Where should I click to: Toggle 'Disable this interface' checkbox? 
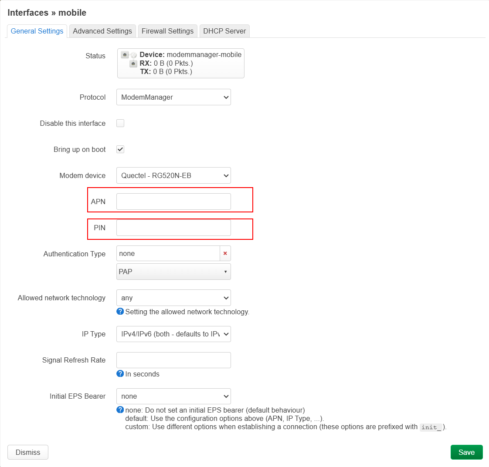click(x=120, y=123)
